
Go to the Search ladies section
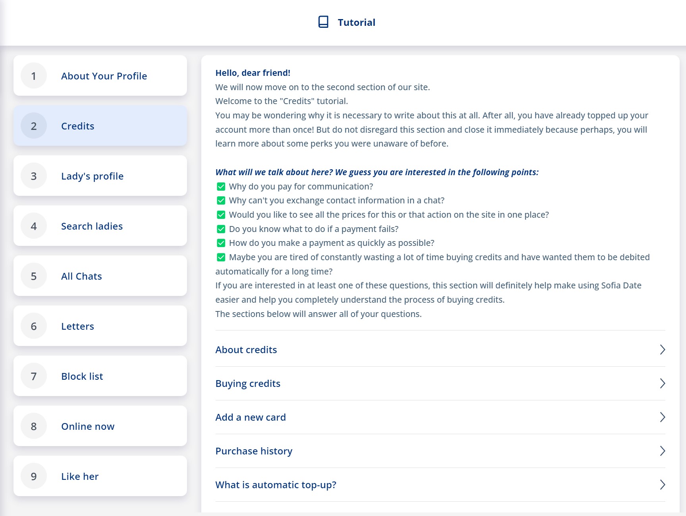[100, 226]
